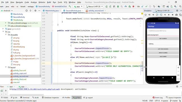Click the Make Project hammer icon
This screenshot has height=102, width=182.
point(70,7)
